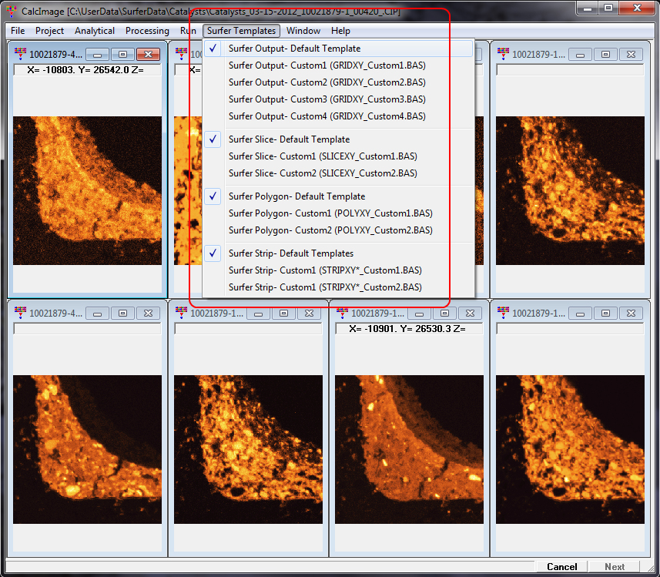
Task: Click the Next button
Action: tap(615, 567)
